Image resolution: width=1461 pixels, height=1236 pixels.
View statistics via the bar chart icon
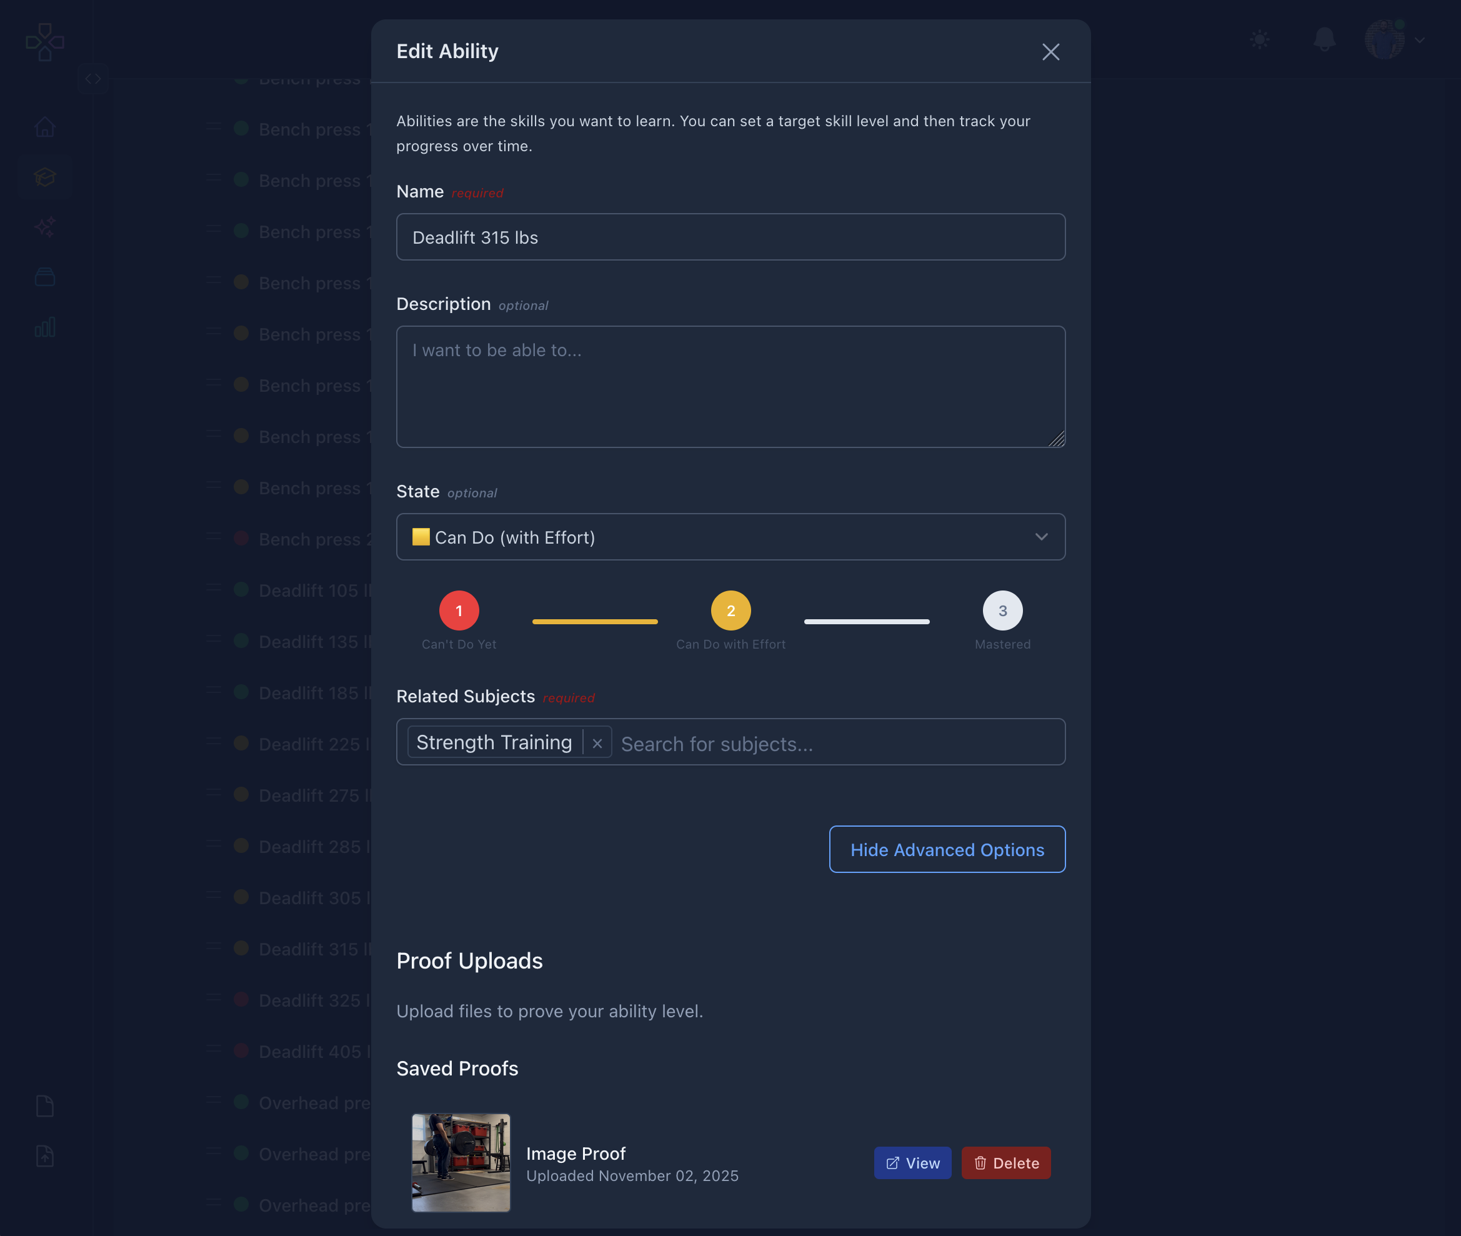click(x=44, y=327)
